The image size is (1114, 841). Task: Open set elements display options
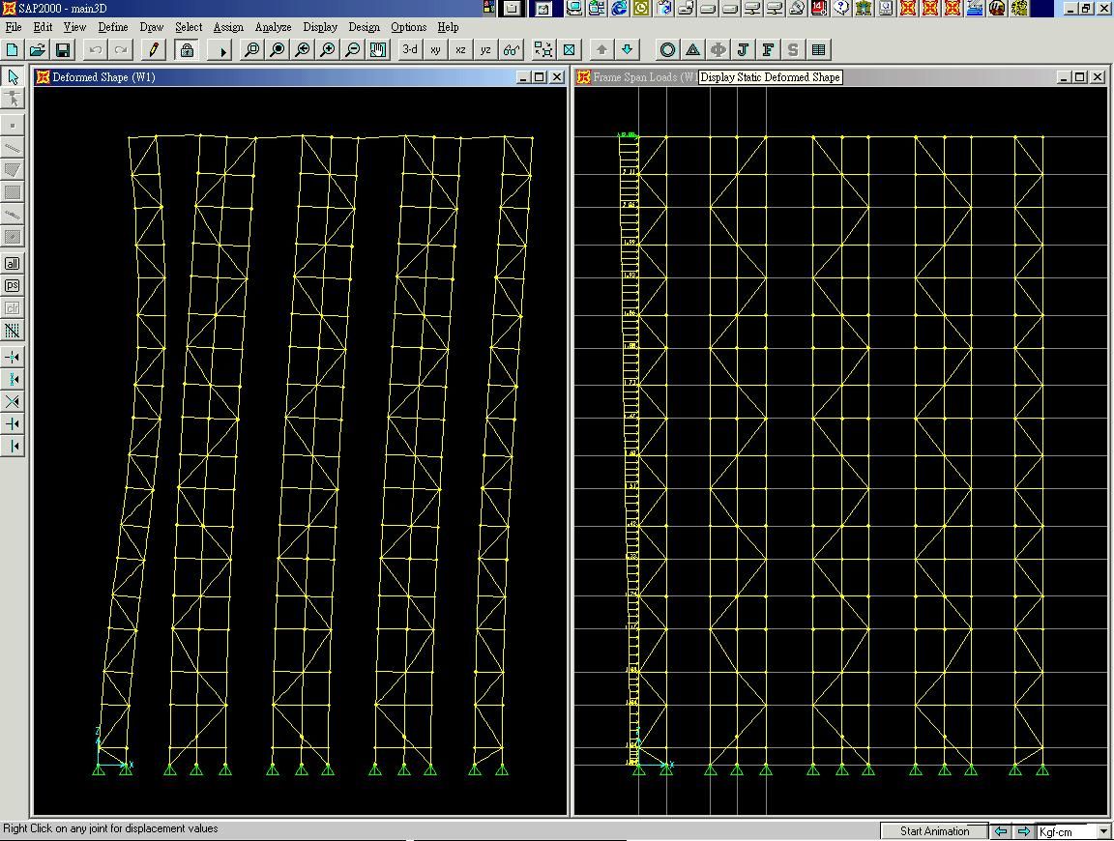569,49
